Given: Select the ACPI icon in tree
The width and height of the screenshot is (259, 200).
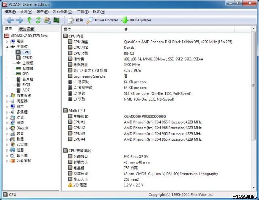Looking at the screenshot, I should [x=19, y=90].
